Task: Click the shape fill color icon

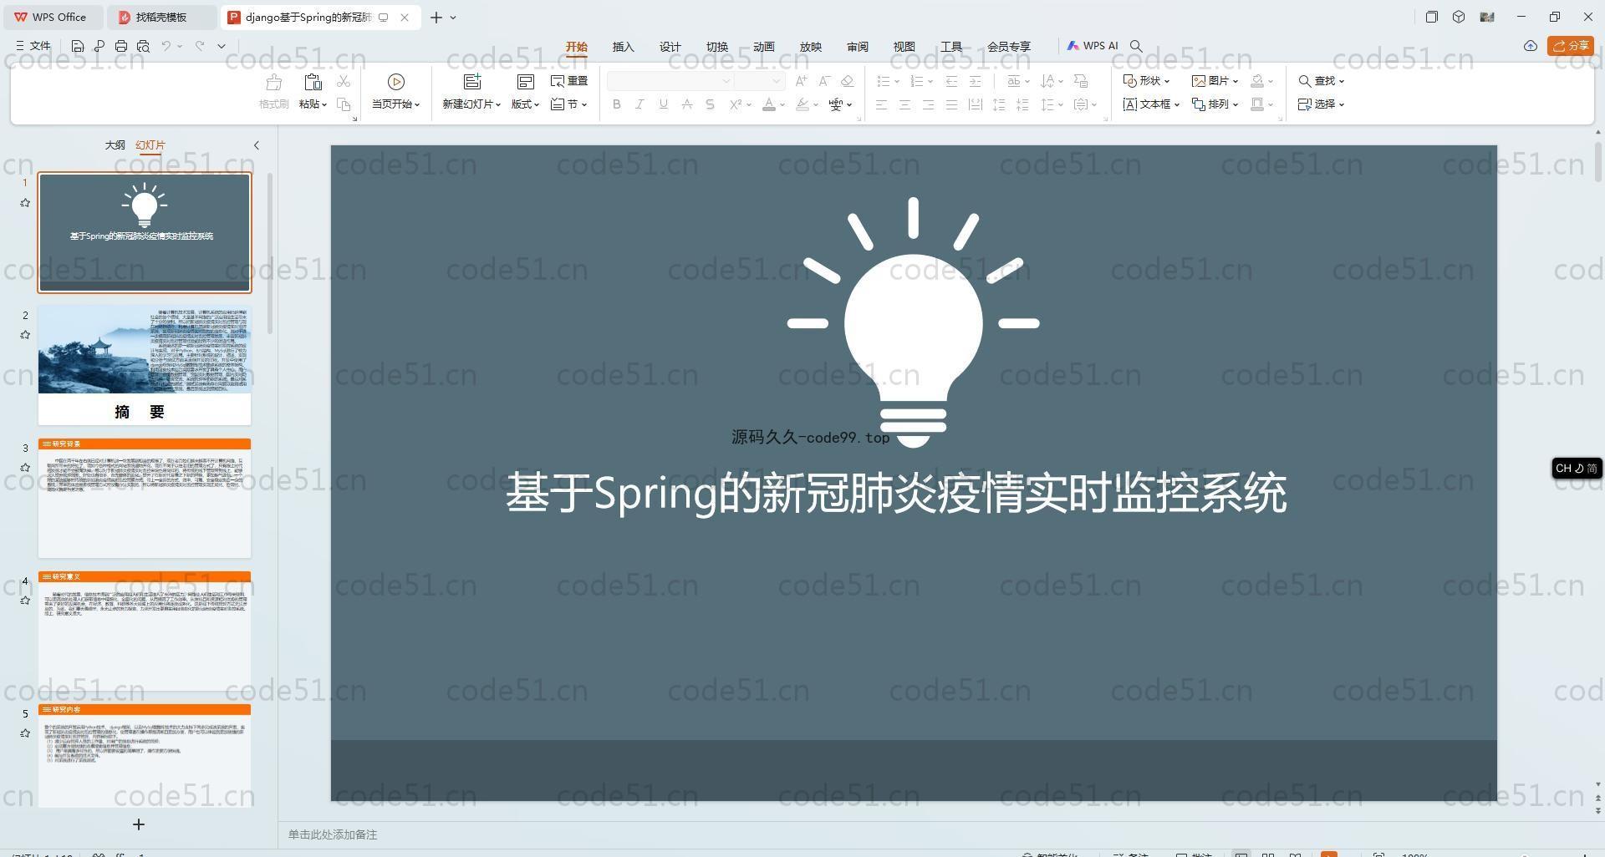Action: tap(1257, 81)
